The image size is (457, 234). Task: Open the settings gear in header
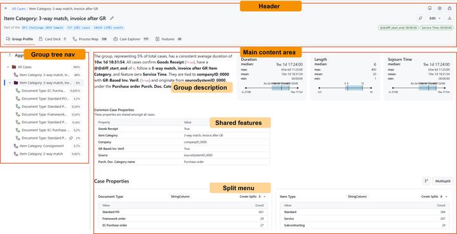tap(440, 8)
